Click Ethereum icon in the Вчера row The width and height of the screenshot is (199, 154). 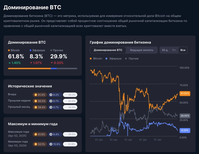click(51, 95)
